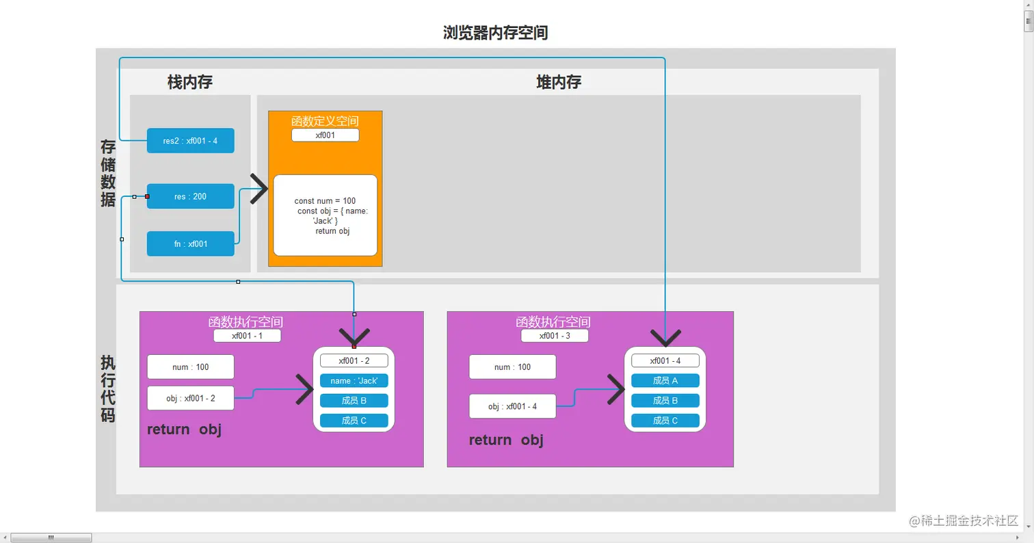Click the 'xf001 - 2' object address label
Screen dimensions: 1034x543
[354, 360]
